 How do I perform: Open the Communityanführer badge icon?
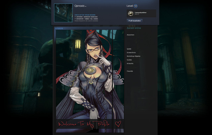[131, 13]
